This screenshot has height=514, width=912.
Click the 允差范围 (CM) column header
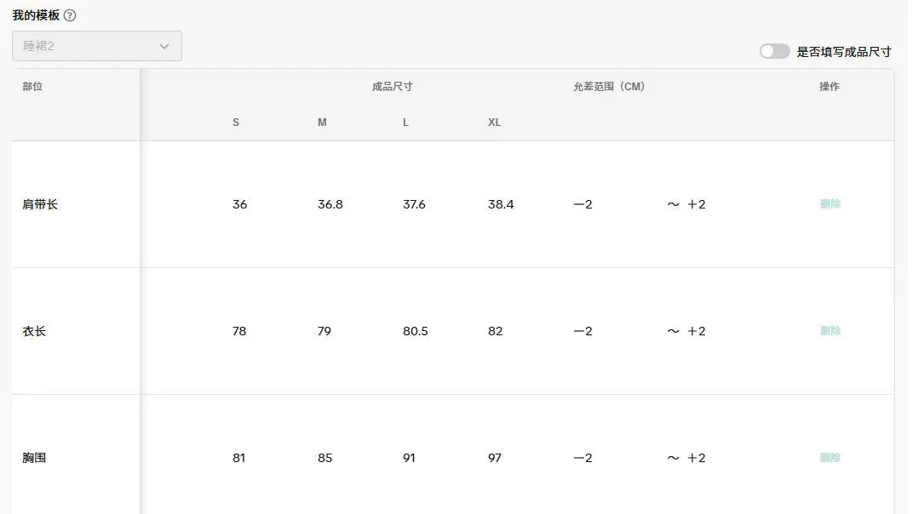pos(609,87)
